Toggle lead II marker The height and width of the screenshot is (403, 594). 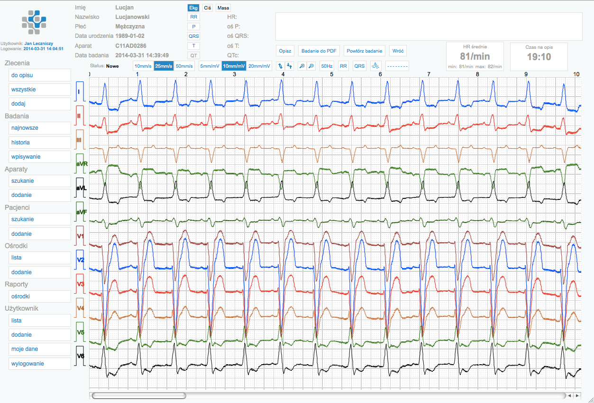pyautogui.click(x=79, y=116)
